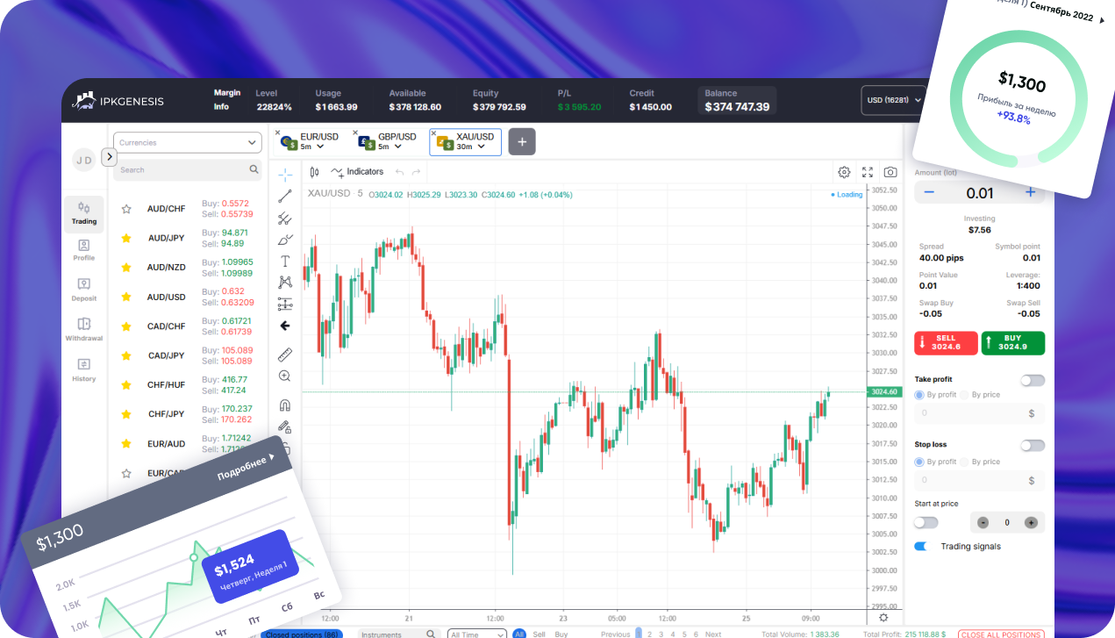Enable the Stop loss switch

click(1033, 445)
